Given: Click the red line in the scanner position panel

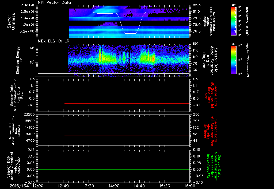Looking at the screenshot, I should tap(127, 136).
